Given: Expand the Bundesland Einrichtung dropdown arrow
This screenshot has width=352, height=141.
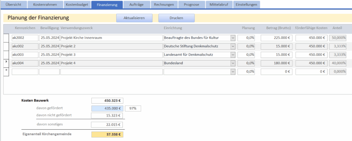Looking at the screenshot, I should [x=233, y=63].
